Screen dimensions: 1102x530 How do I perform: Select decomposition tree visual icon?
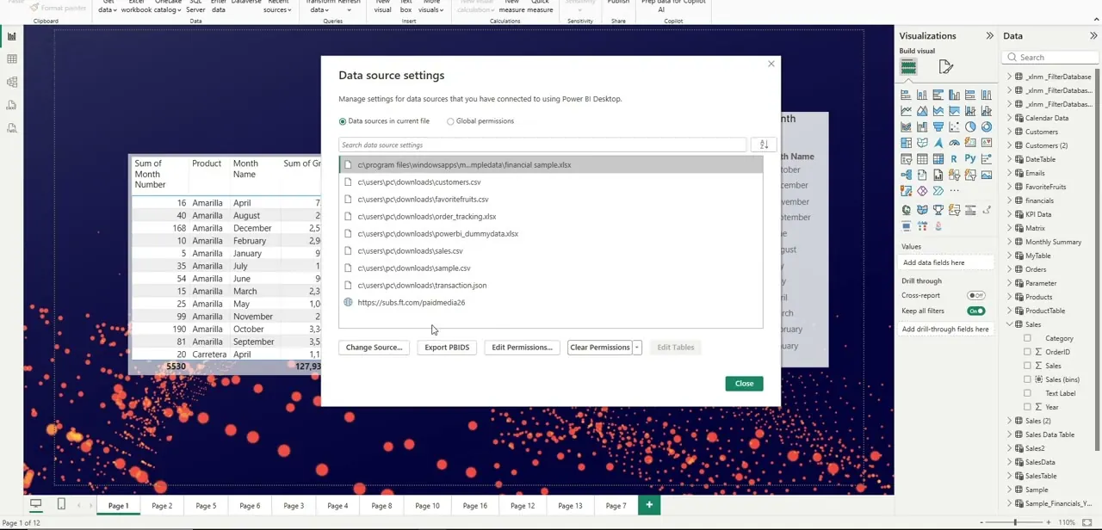[906, 175]
